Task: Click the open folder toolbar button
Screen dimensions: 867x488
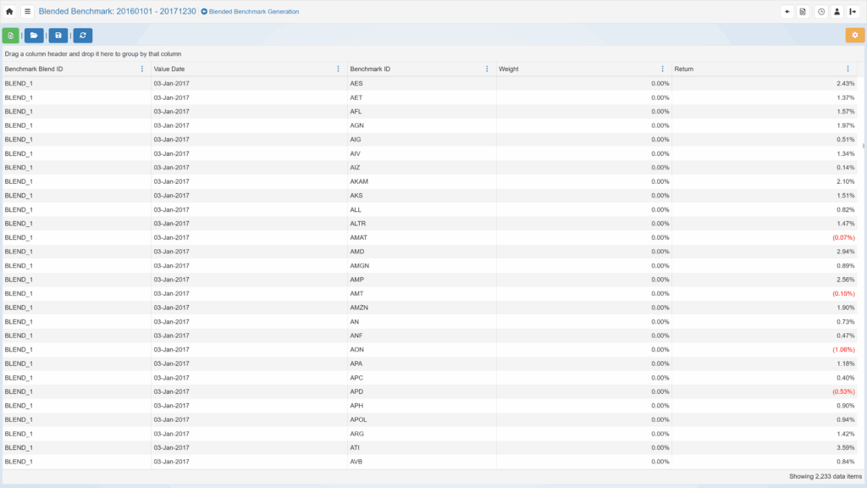Action: click(34, 36)
